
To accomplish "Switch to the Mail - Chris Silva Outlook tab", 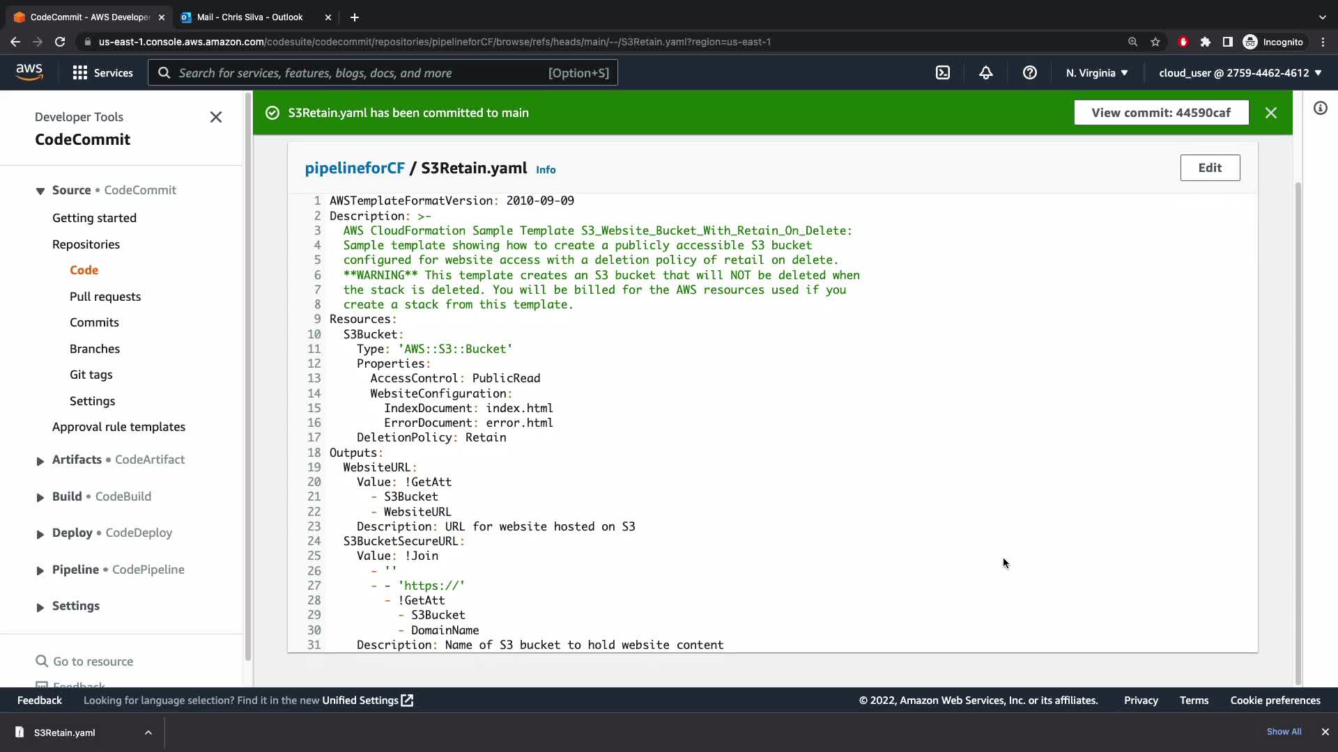I will tap(249, 17).
